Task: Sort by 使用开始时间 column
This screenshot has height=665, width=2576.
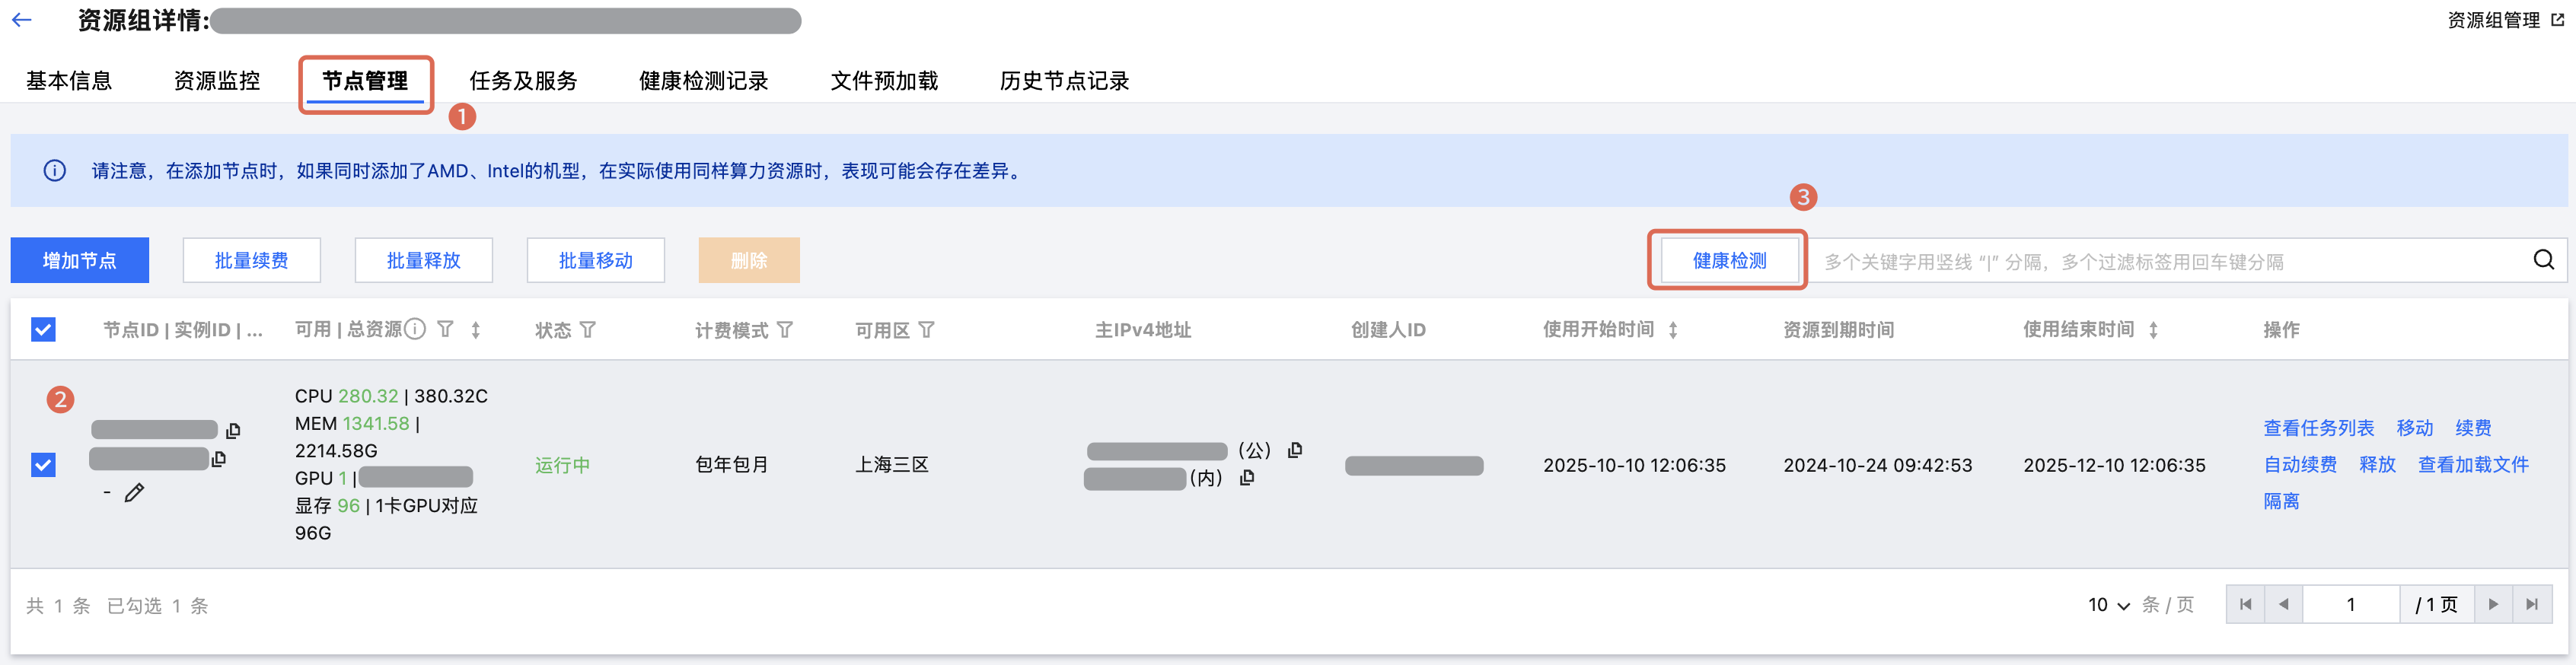Action: point(1673,330)
